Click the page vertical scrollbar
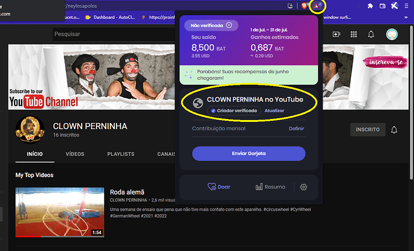The width and height of the screenshot is (414, 251). point(411,103)
